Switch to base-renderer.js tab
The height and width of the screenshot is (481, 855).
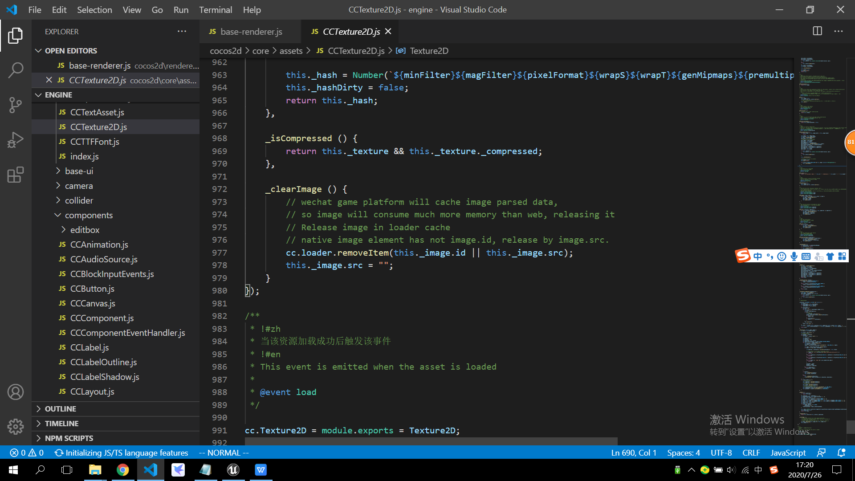251,32
